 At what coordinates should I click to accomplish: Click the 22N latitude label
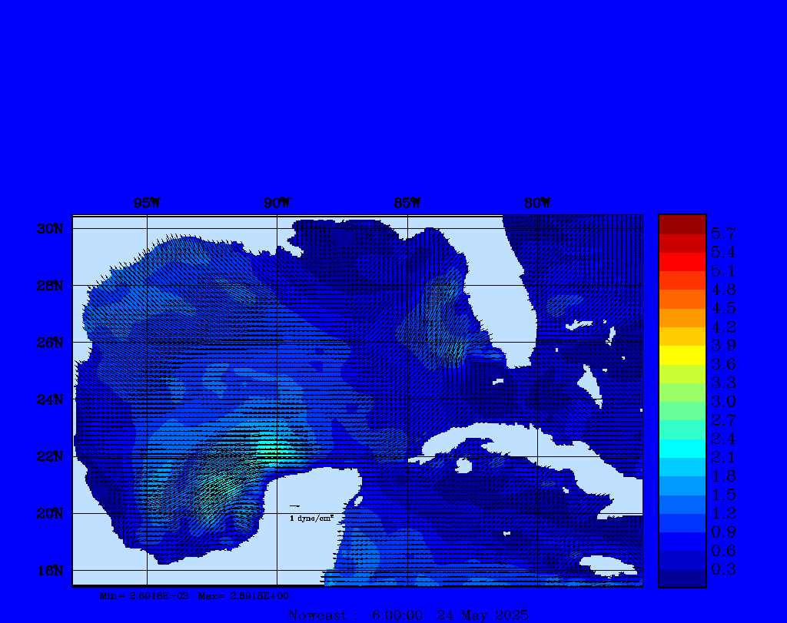pos(49,456)
